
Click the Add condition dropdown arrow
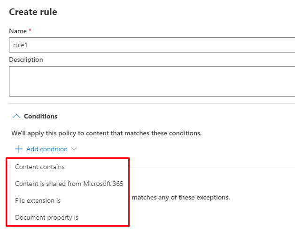[74, 149]
